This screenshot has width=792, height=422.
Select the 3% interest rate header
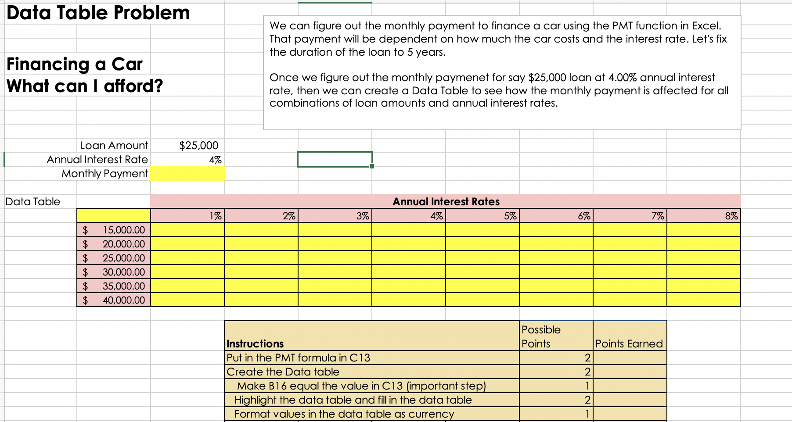335,215
